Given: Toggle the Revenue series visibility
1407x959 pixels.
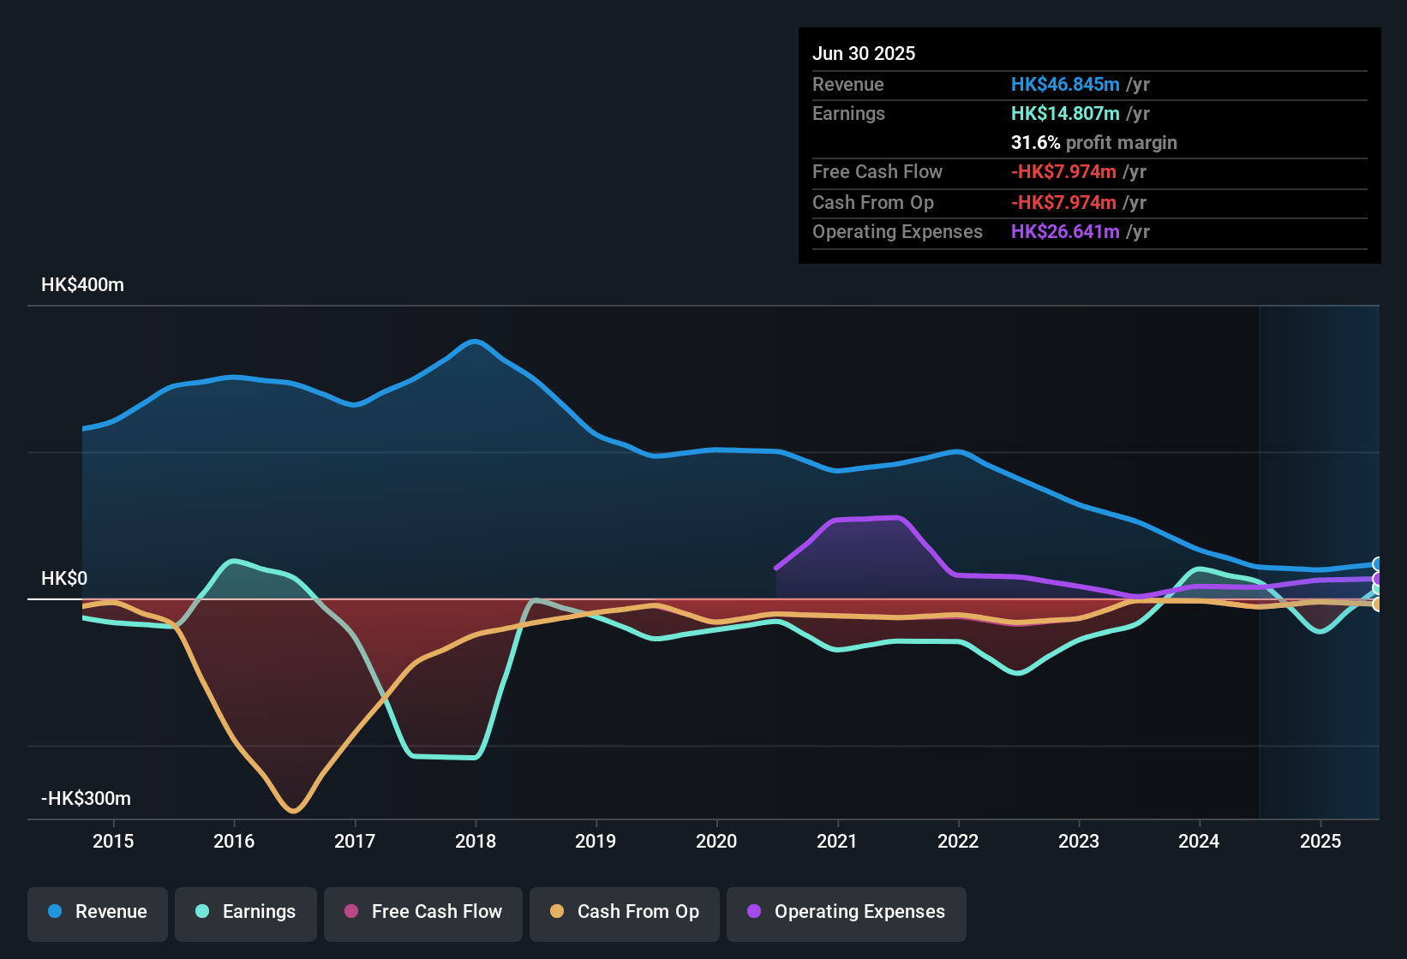Looking at the screenshot, I should pyautogui.click(x=97, y=912).
